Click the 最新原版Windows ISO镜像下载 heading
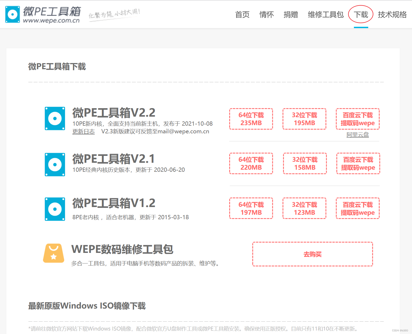The image size is (412, 334). (87, 306)
